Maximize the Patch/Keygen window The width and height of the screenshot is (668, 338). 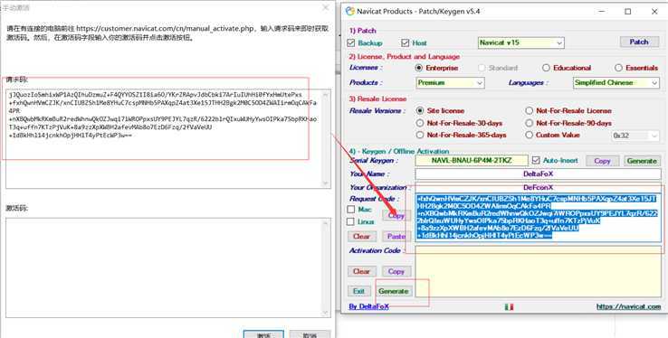pos(627,12)
